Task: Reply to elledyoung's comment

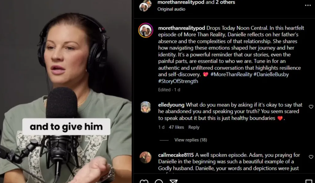Action: click(x=194, y=127)
